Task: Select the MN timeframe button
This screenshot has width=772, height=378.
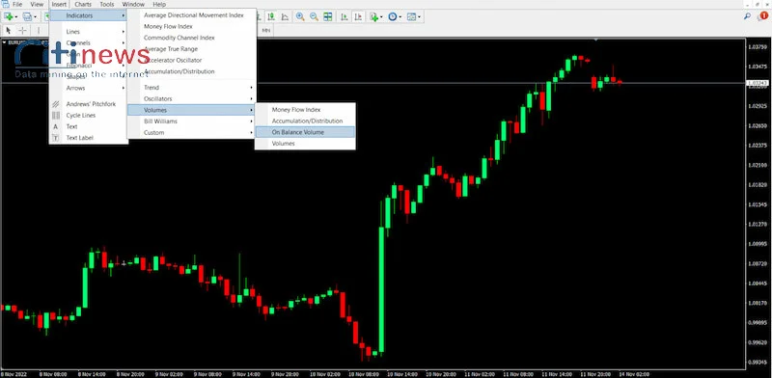Action: click(x=266, y=31)
